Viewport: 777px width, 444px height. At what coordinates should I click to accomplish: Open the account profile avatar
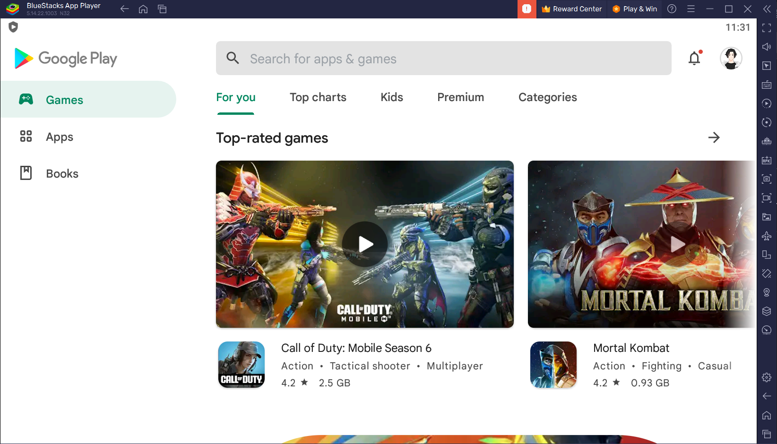(x=731, y=59)
